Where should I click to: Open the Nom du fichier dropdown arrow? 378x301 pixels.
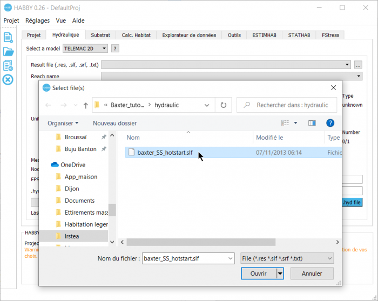[230, 258]
